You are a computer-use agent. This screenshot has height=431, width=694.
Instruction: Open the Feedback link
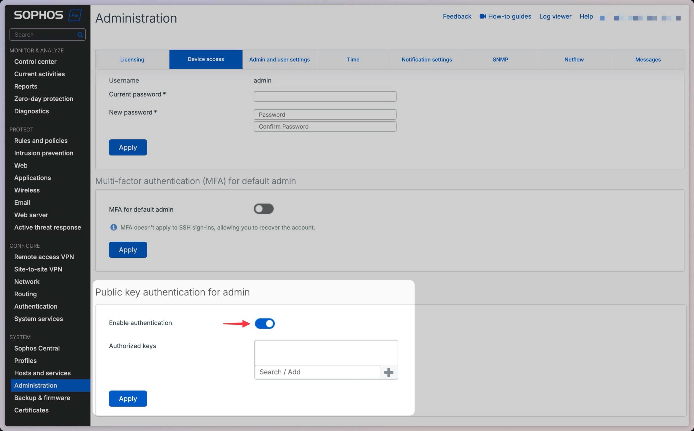click(x=457, y=17)
